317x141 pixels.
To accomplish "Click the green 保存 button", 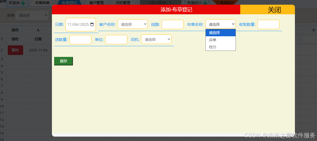I will coord(64,61).
